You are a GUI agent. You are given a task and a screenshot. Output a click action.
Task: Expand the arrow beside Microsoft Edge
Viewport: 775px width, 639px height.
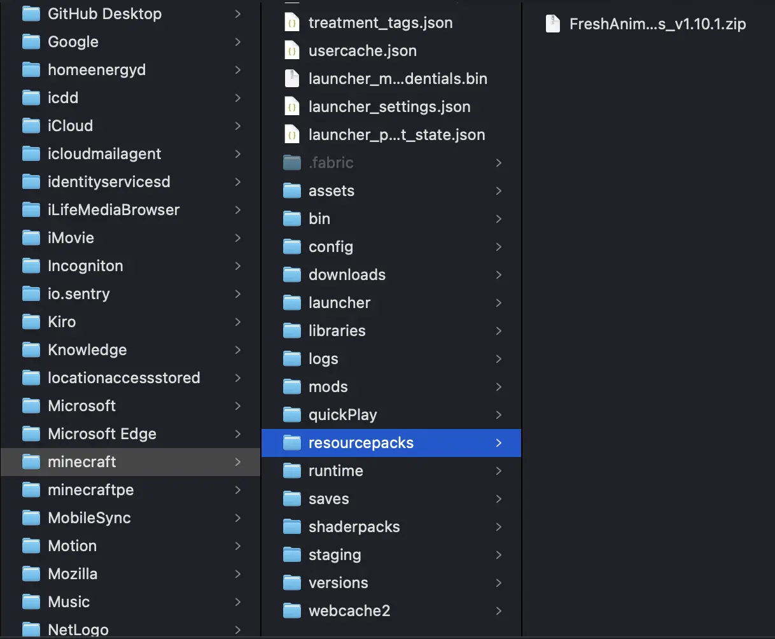[x=238, y=433]
